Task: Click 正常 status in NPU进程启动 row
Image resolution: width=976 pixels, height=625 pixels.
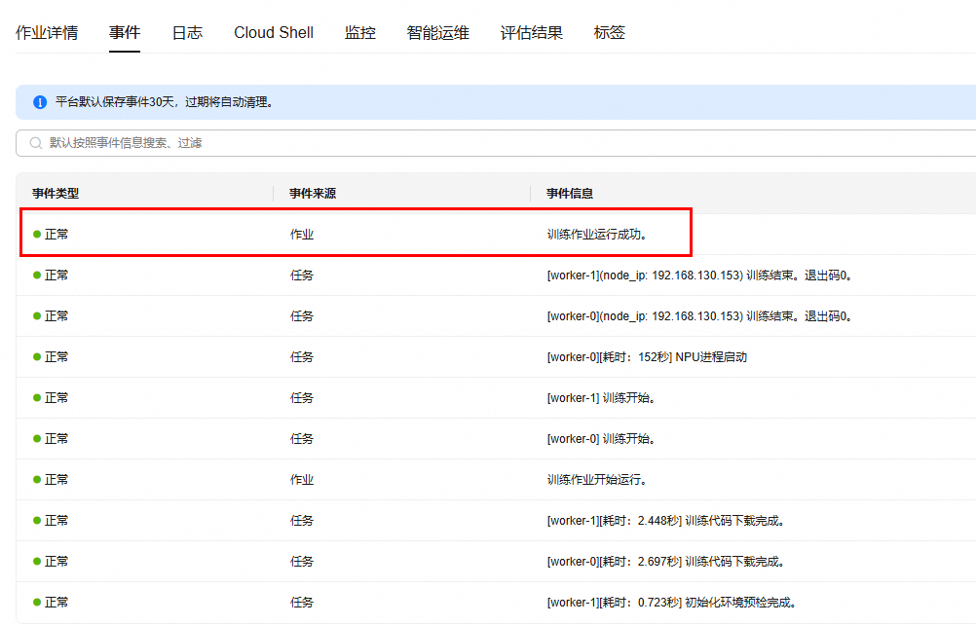Action: pyautogui.click(x=56, y=357)
